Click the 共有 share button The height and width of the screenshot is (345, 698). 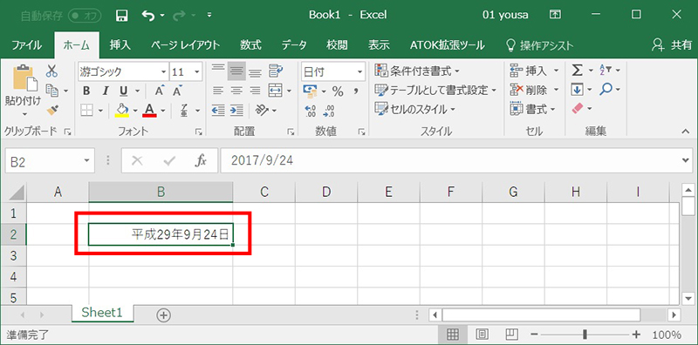[672, 45]
